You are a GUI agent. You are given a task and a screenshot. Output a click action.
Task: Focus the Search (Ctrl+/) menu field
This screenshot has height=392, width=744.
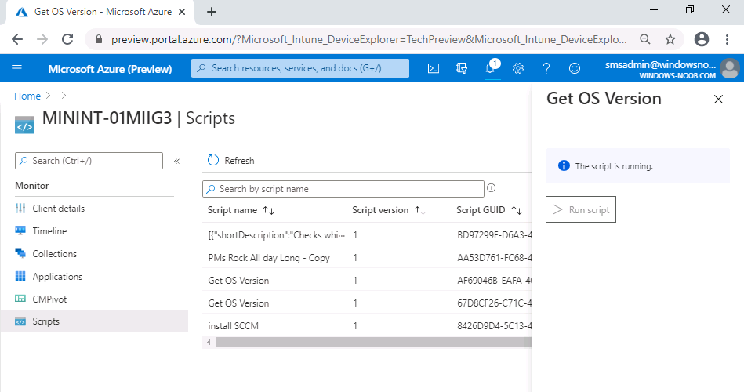89,161
